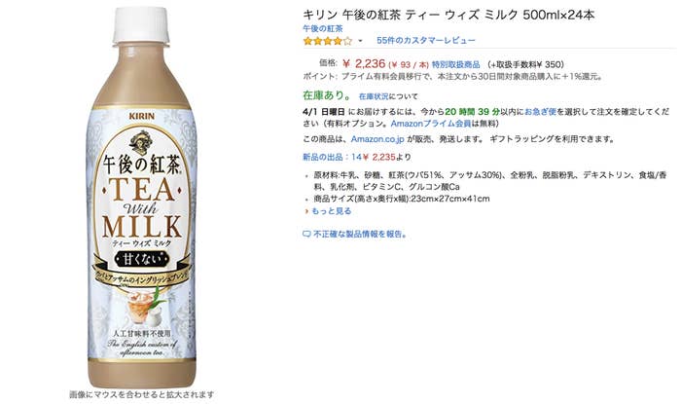This screenshot has height=404, width=681.
Task: Click the product title text
Action: tap(448, 15)
